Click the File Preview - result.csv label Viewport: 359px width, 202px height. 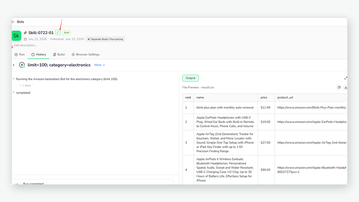pos(198,88)
